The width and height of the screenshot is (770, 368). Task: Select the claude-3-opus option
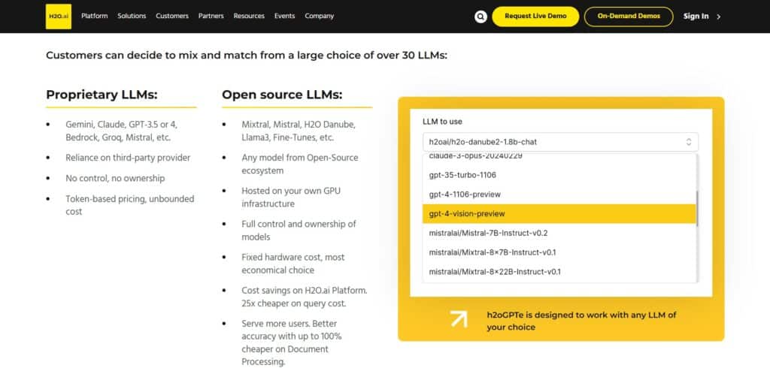[559, 158]
